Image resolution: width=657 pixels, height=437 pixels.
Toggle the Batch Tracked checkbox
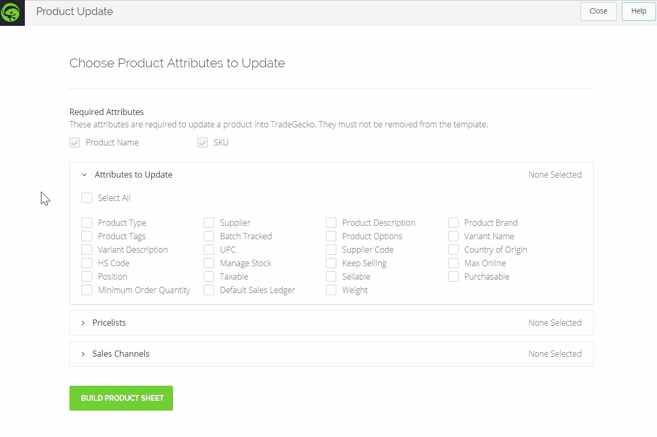pyautogui.click(x=209, y=236)
